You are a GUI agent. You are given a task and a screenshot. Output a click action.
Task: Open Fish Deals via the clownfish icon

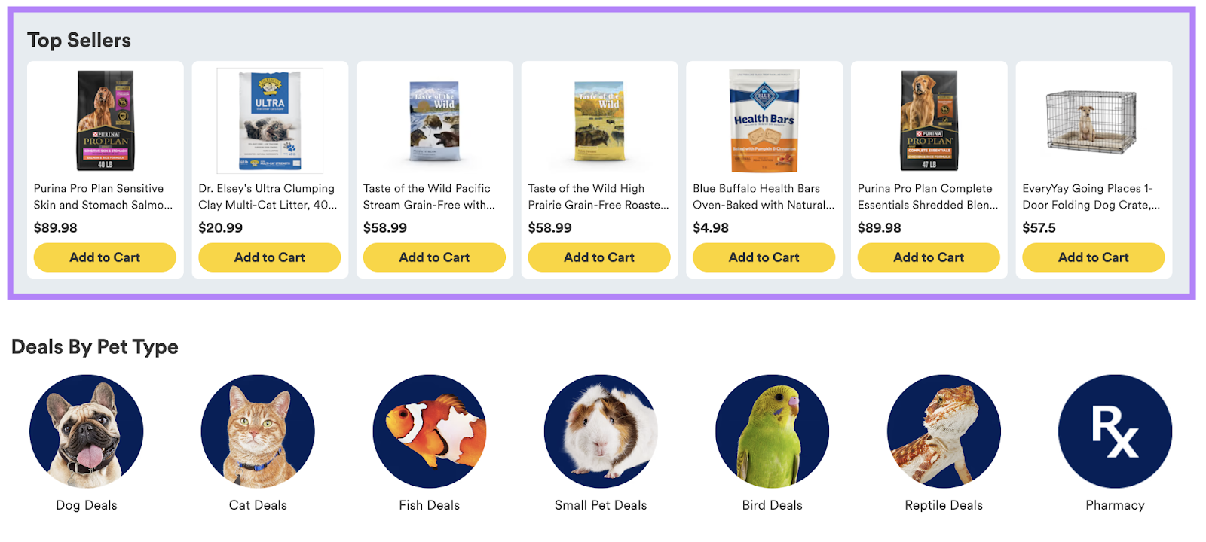(x=429, y=431)
